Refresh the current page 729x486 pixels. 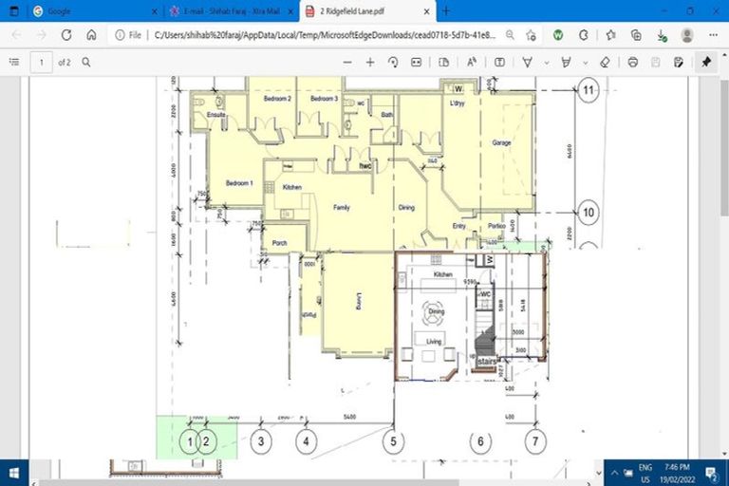[x=66, y=34]
